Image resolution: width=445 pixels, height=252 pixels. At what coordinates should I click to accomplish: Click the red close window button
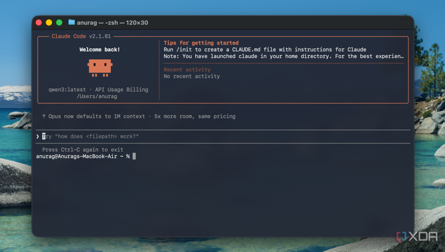click(39, 23)
